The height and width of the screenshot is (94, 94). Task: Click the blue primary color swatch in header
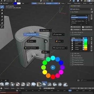coord(15,3)
